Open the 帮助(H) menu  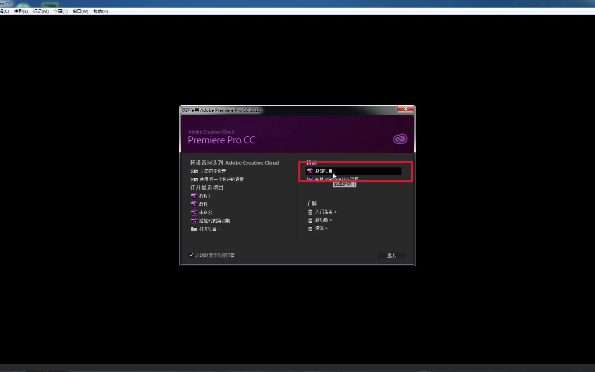pyautogui.click(x=101, y=11)
